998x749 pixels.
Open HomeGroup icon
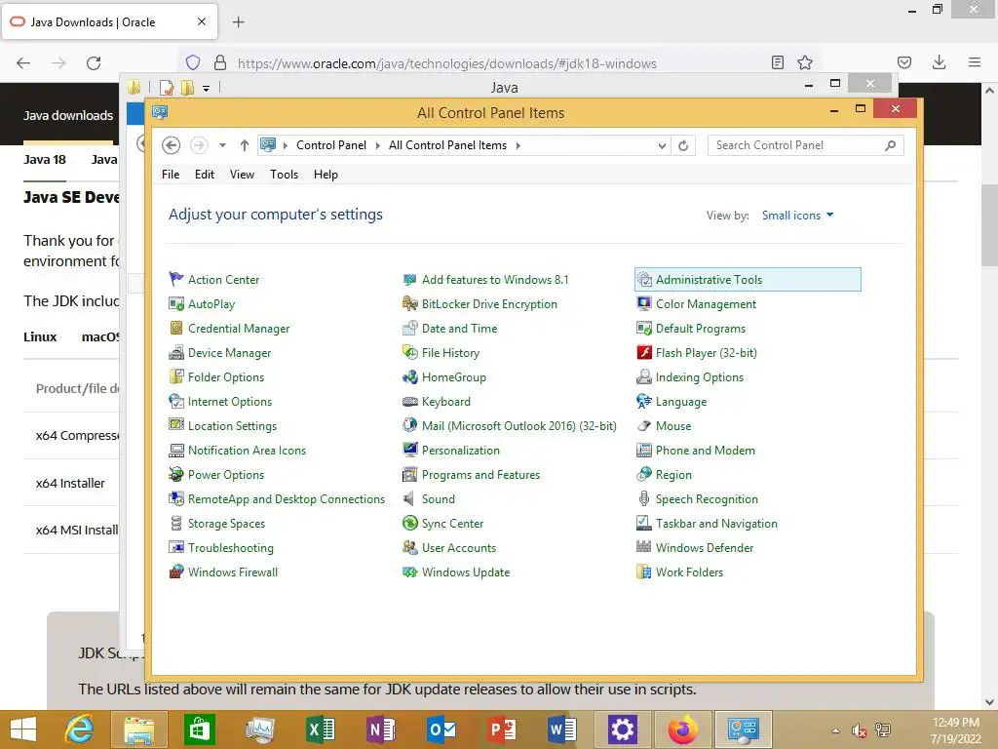click(x=410, y=376)
